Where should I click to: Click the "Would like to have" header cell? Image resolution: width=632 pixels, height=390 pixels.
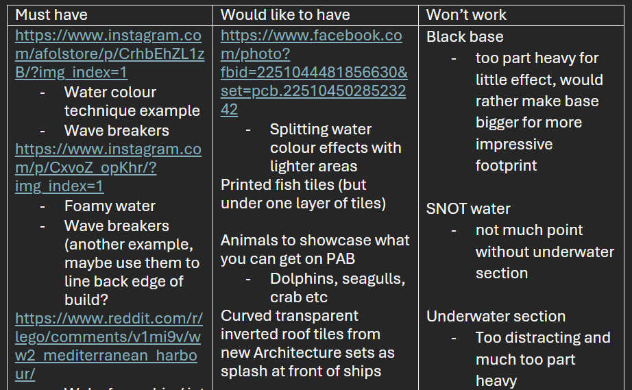[285, 14]
